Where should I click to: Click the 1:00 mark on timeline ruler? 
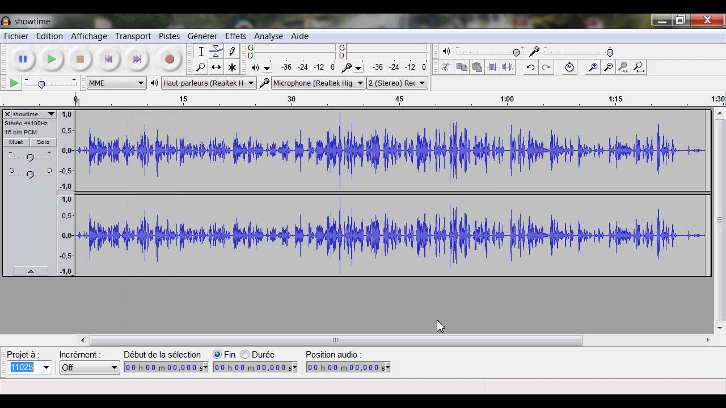point(507,99)
